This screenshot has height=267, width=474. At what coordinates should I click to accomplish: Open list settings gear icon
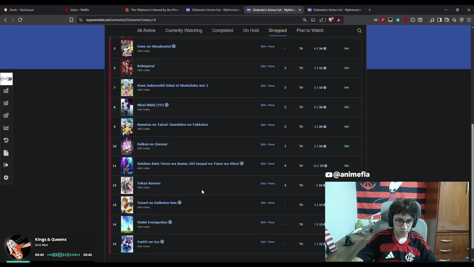(6, 178)
